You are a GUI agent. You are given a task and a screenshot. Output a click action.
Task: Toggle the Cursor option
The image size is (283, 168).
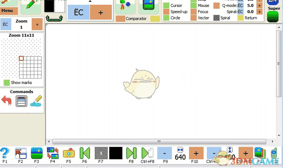166,5
